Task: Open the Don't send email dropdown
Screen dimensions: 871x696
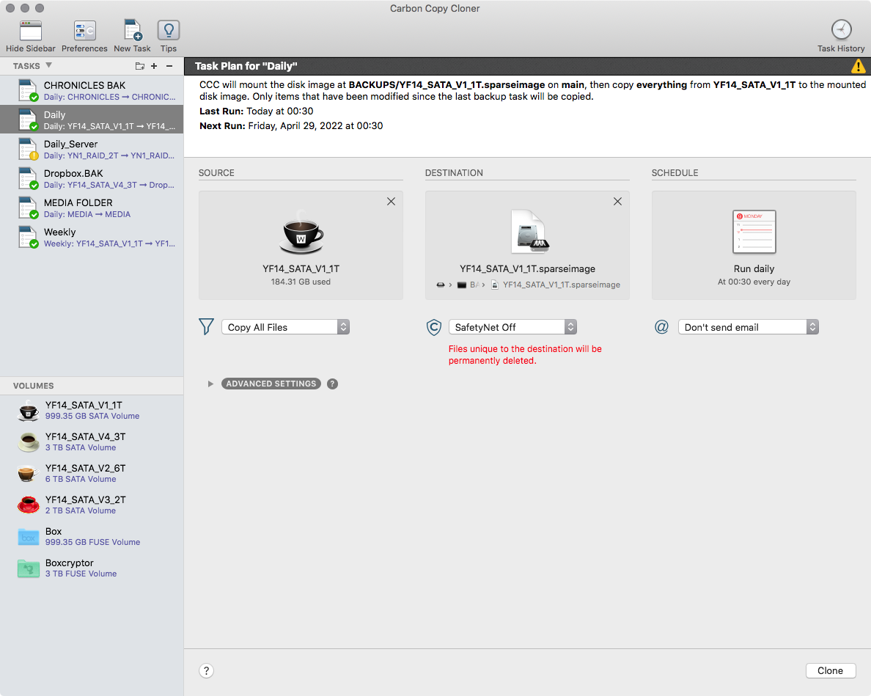Action: pyautogui.click(x=749, y=327)
